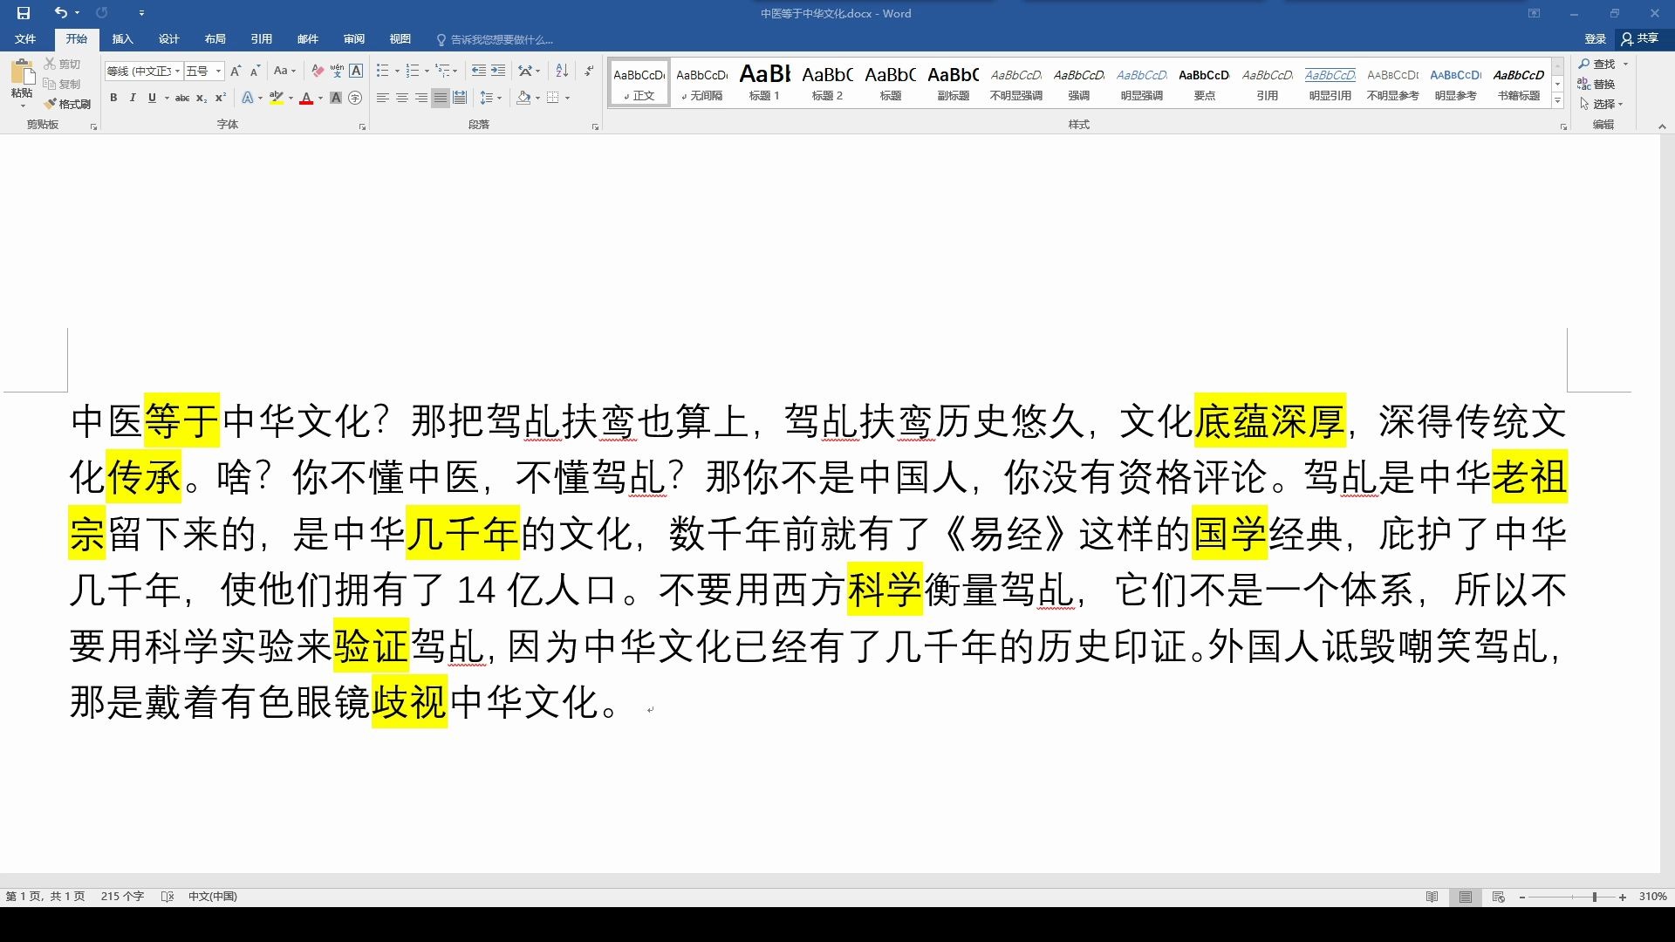The image size is (1675, 942).
Task: Toggle Subscript formatting
Action: coord(202,98)
